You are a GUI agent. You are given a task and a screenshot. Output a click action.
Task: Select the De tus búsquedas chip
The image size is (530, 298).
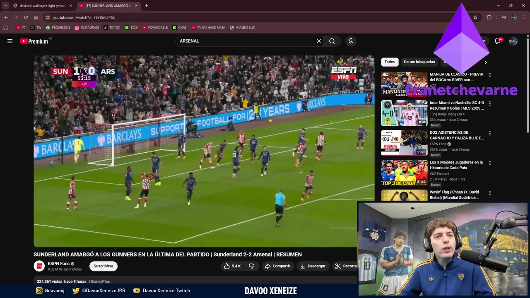(x=419, y=62)
